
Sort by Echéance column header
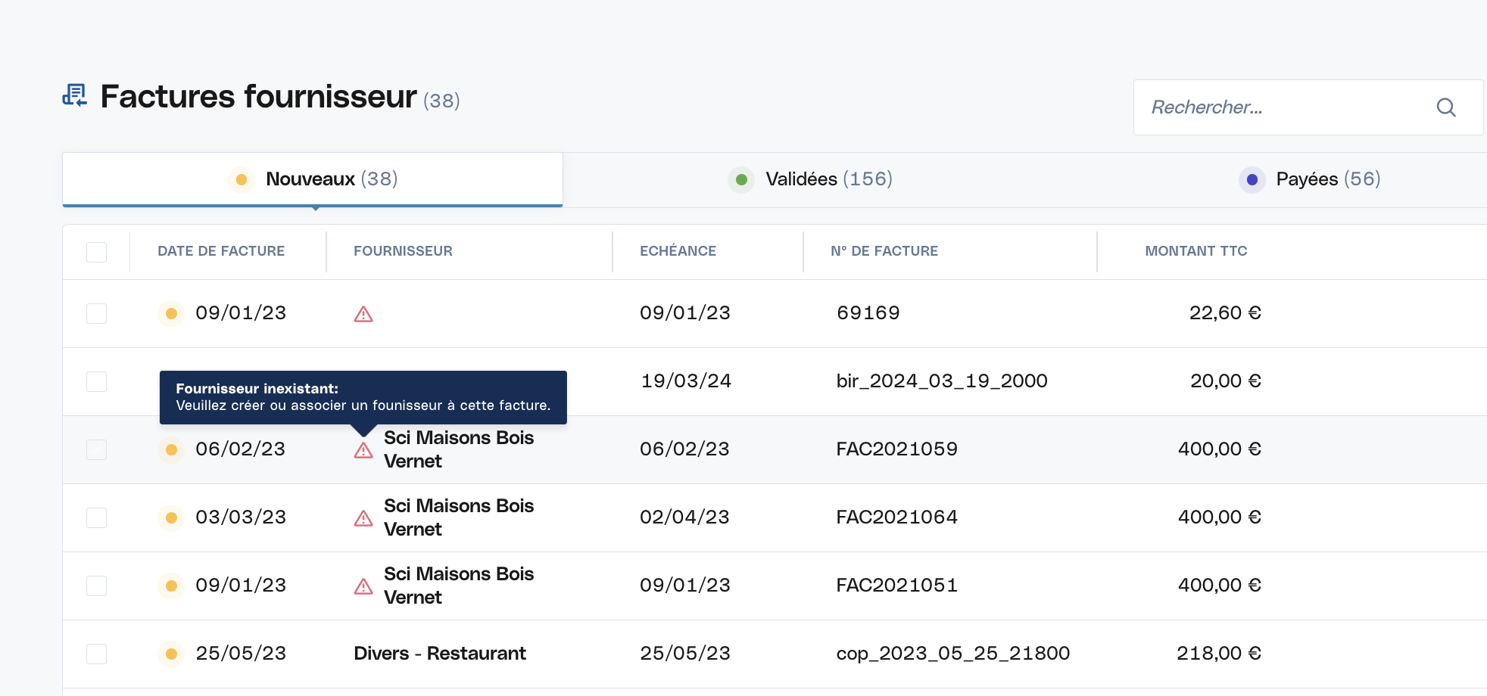click(x=678, y=251)
